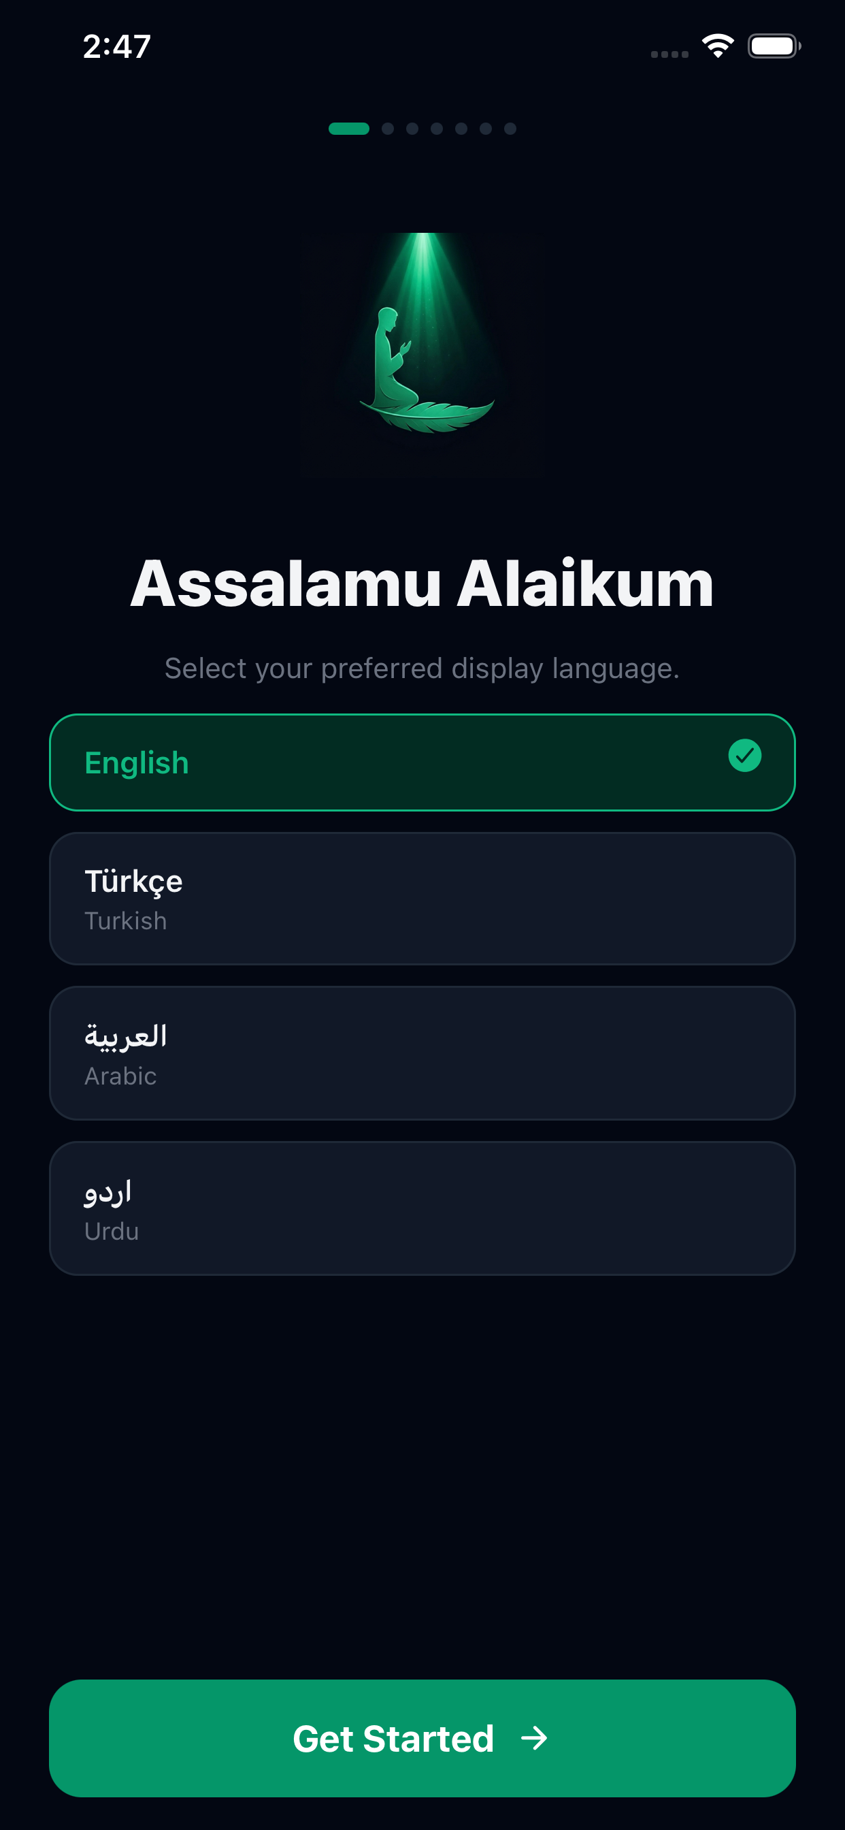Jump to third onboarding page dot

pyautogui.click(x=412, y=129)
